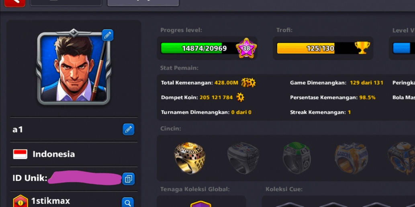This screenshot has height=207, width=415.
Task: Edit the player name a1
Action: click(x=129, y=129)
